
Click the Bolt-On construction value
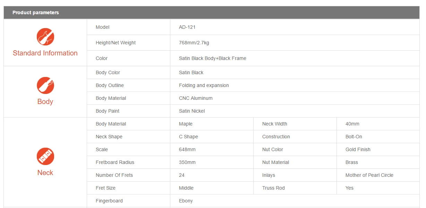pyautogui.click(x=353, y=137)
